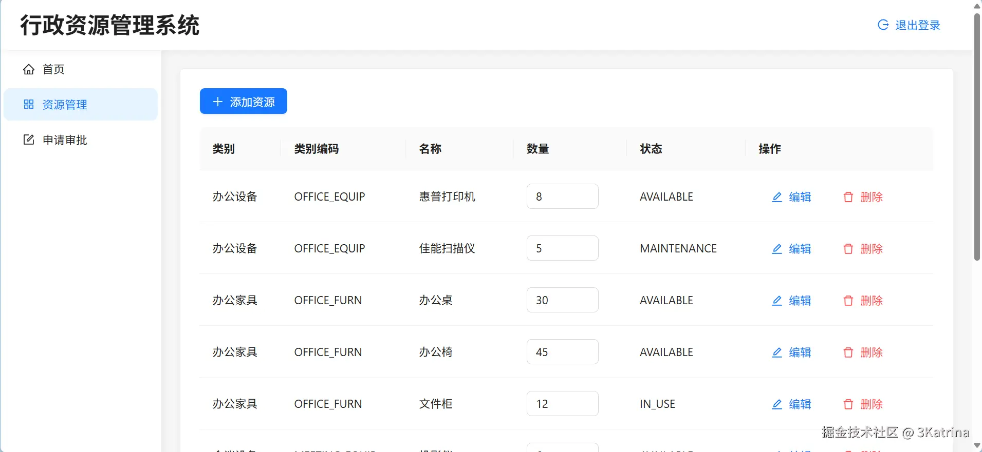This screenshot has width=982, height=452.
Task: Click 编辑 for 文件柜
Action: tap(792, 404)
